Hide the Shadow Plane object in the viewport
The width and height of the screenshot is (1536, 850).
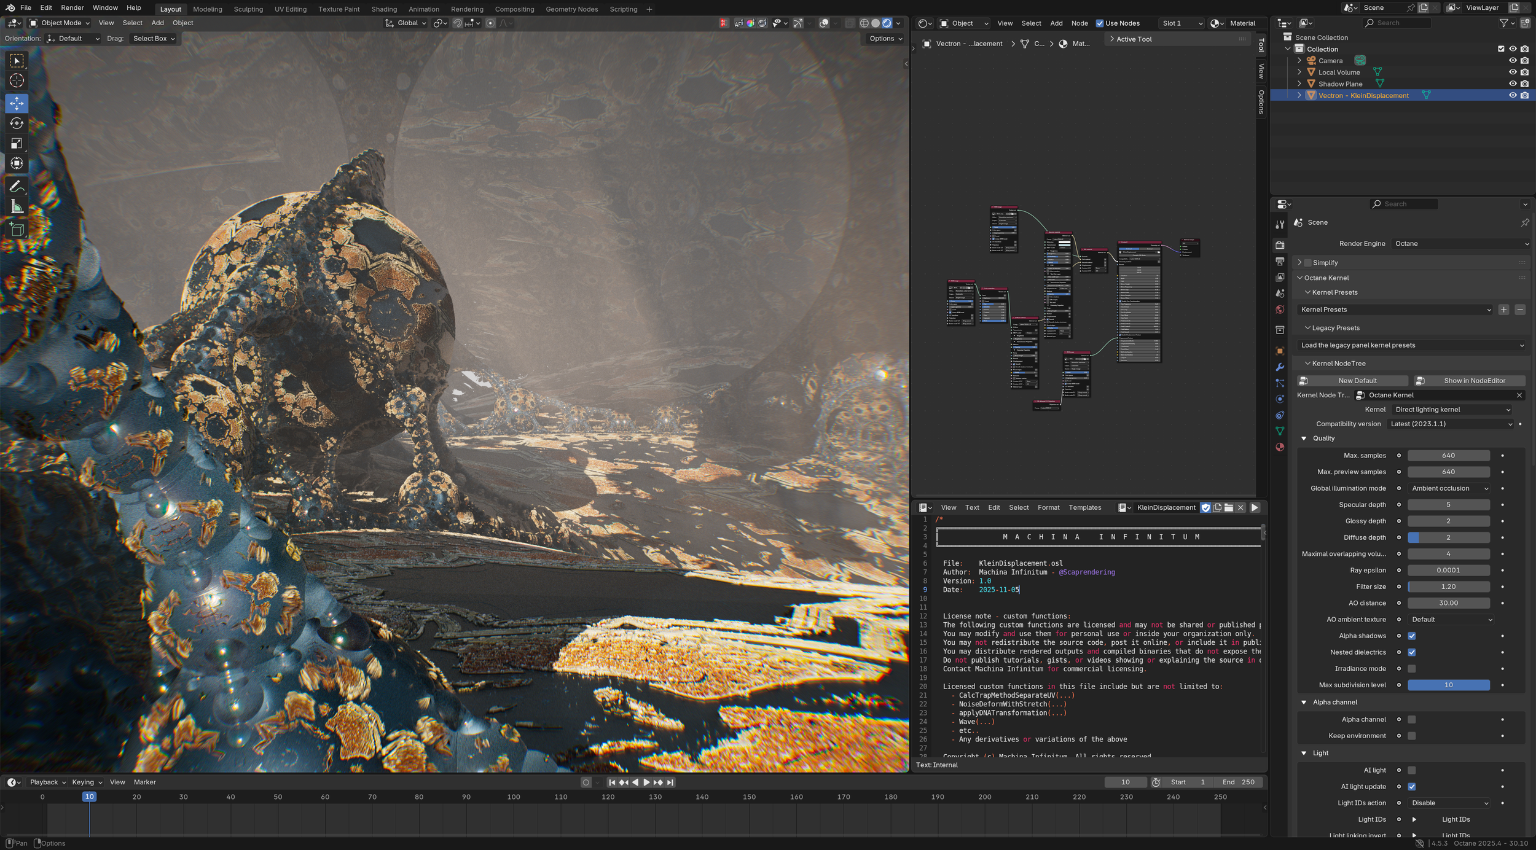tap(1512, 84)
